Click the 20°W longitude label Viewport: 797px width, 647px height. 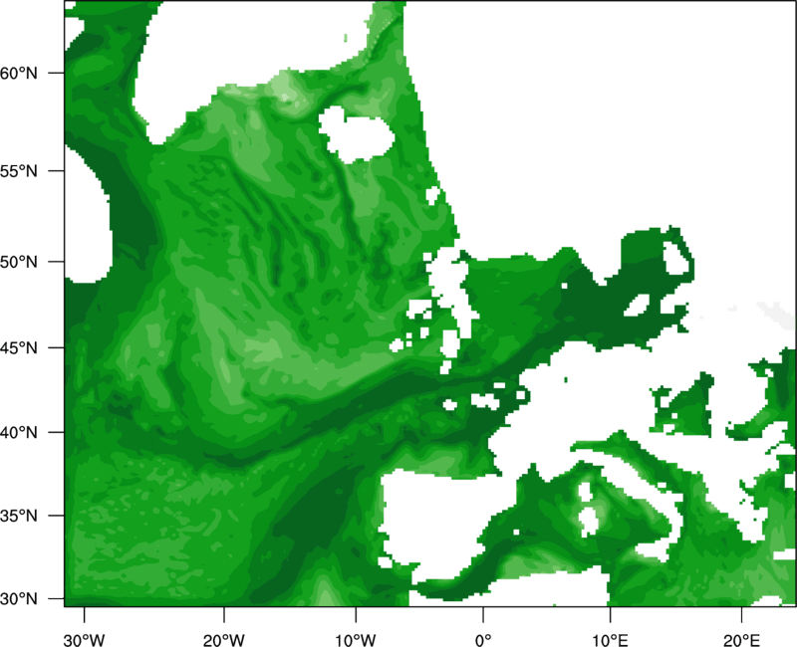tap(223, 640)
